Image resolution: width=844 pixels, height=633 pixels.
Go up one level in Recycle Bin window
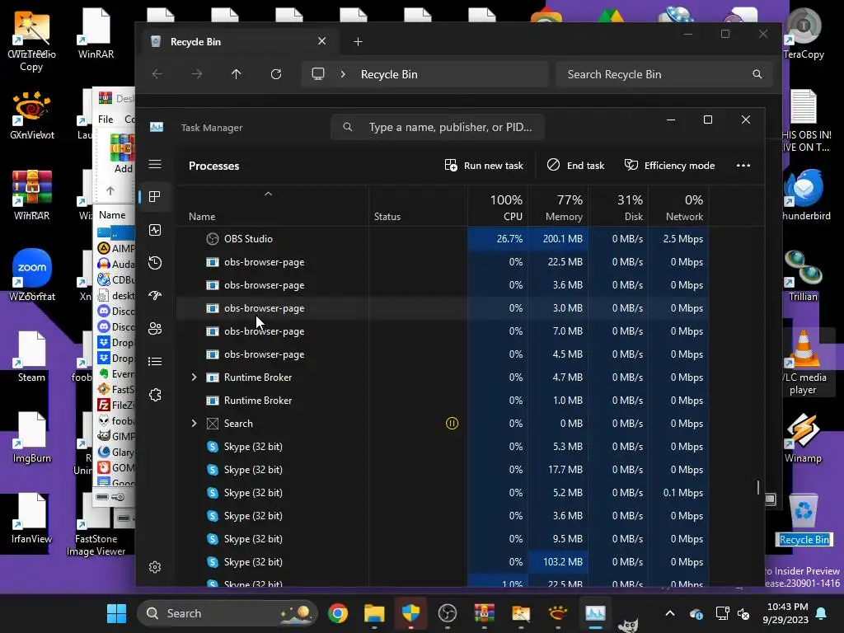coord(237,74)
